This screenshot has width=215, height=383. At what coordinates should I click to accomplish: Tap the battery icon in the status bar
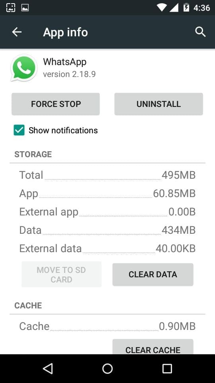[186, 7]
